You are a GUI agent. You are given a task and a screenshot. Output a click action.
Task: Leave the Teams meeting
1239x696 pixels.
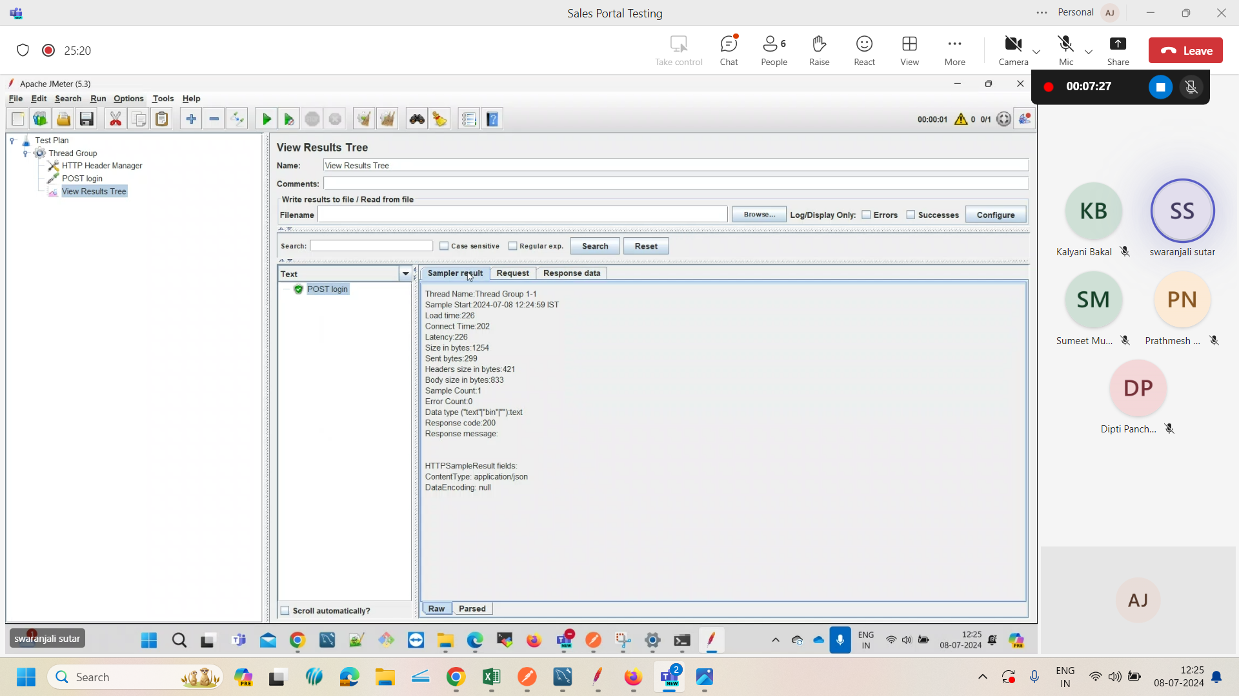point(1185,51)
